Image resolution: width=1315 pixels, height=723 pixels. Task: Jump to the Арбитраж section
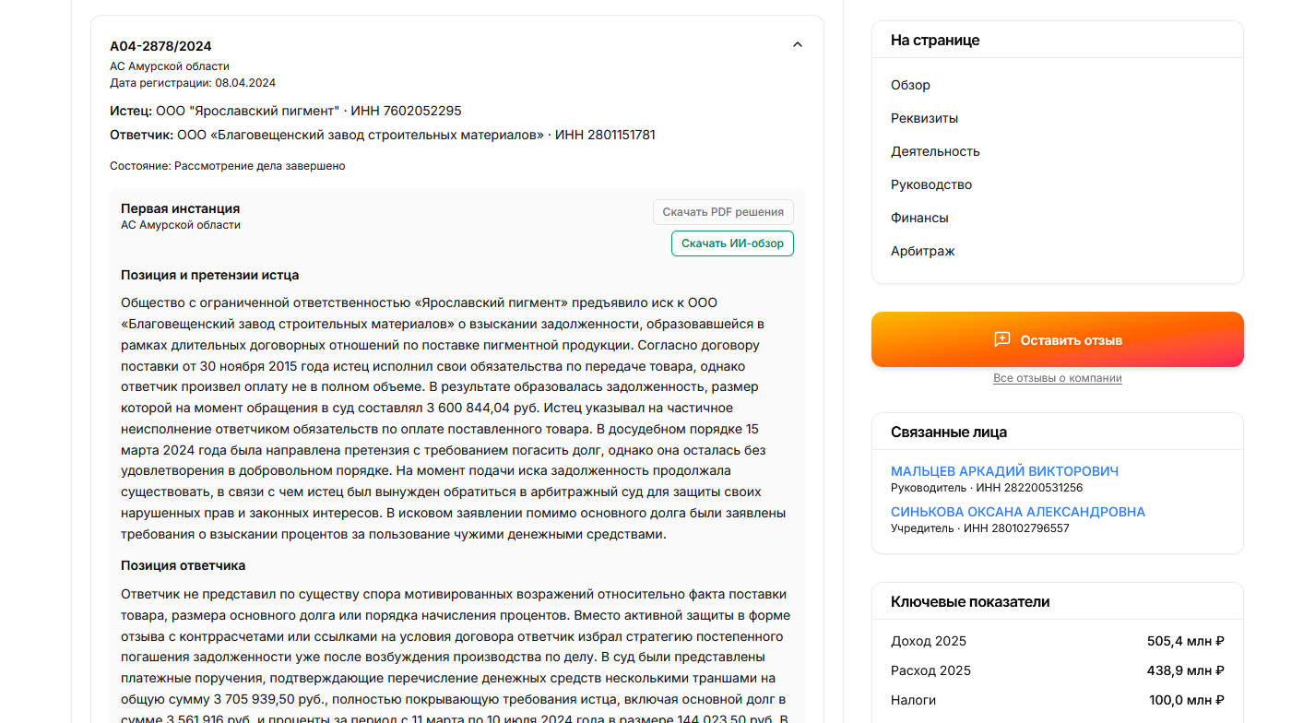[x=923, y=251]
